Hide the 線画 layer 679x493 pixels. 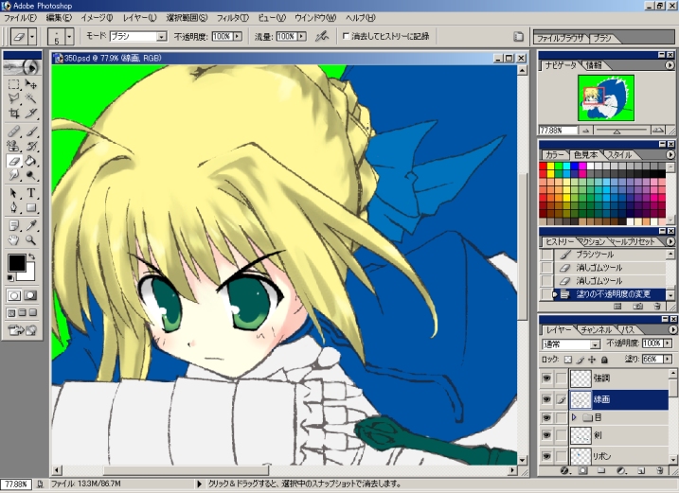(546, 399)
